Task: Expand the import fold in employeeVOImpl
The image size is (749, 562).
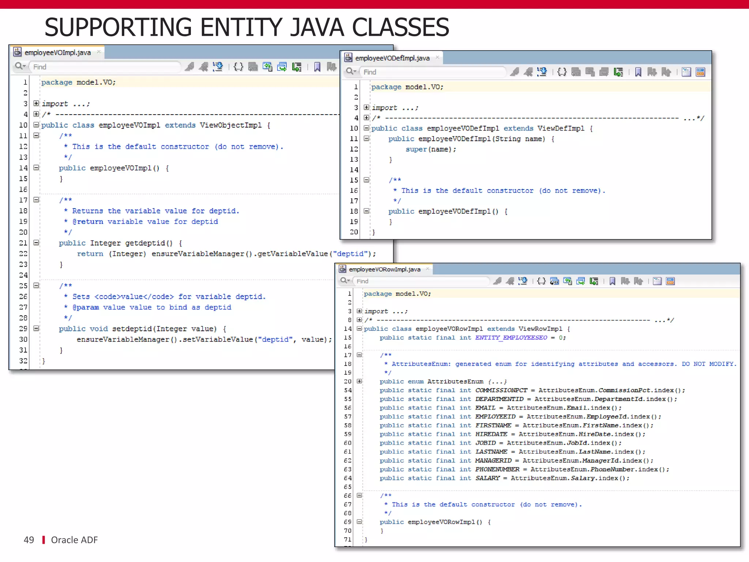Action: click(x=36, y=104)
